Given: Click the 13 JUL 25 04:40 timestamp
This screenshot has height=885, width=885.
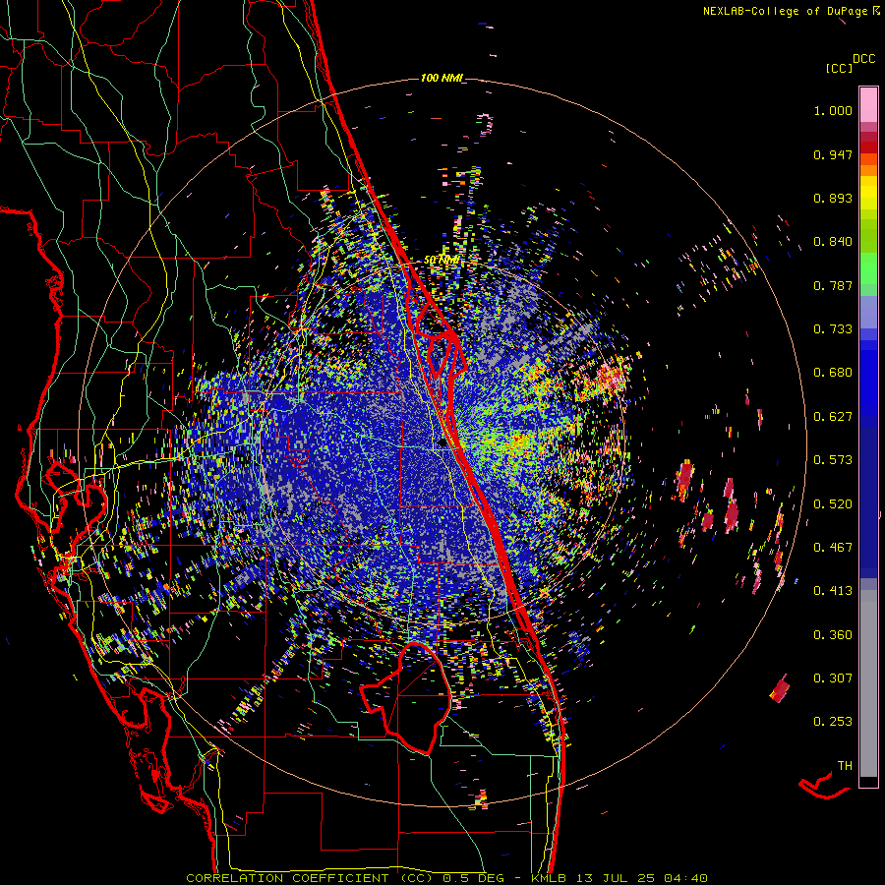Looking at the screenshot, I should tap(642, 878).
